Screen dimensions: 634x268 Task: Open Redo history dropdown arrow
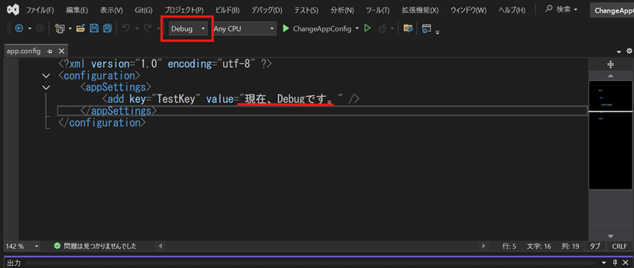pyautogui.click(x=158, y=28)
